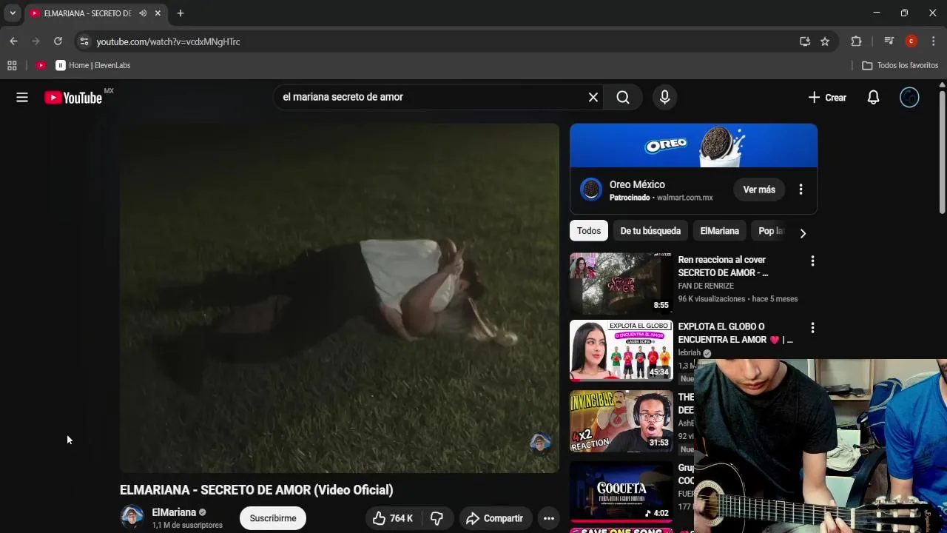Close the ELMARIANA browser tab
This screenshot has height=533, width=947.
[x=158, y=13]
